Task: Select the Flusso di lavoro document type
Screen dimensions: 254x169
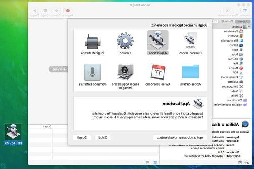Action: pos(191,43)
